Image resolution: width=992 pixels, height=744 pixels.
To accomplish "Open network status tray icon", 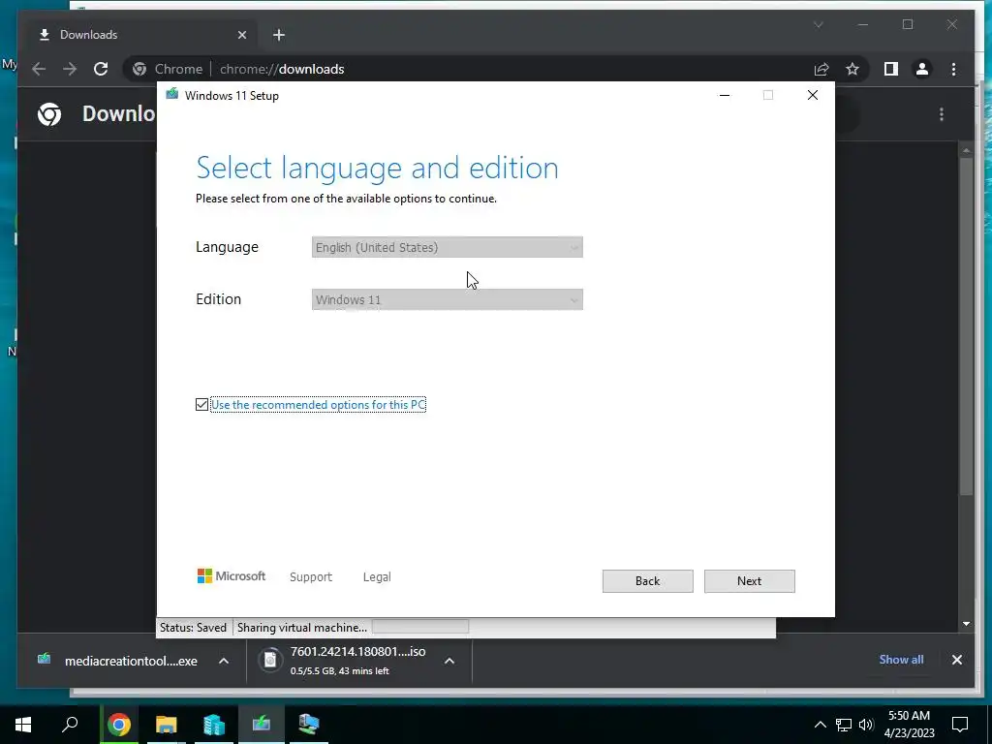I will (x=844, y=725).
